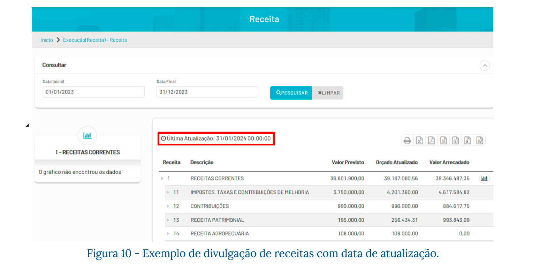
Task: Select the value 4.617.584,82
Action: point(454,193)
